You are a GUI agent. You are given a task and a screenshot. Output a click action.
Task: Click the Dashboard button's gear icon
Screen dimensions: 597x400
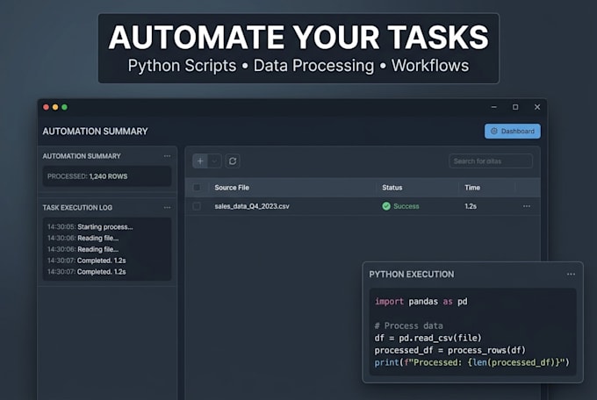click(494, 131)
